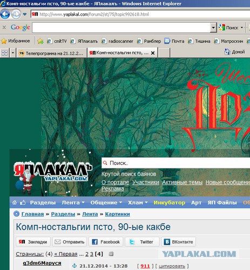Screen dimensions: 250x270
Task: Click the magnifier icon in site search
Action: click(105, 163)
